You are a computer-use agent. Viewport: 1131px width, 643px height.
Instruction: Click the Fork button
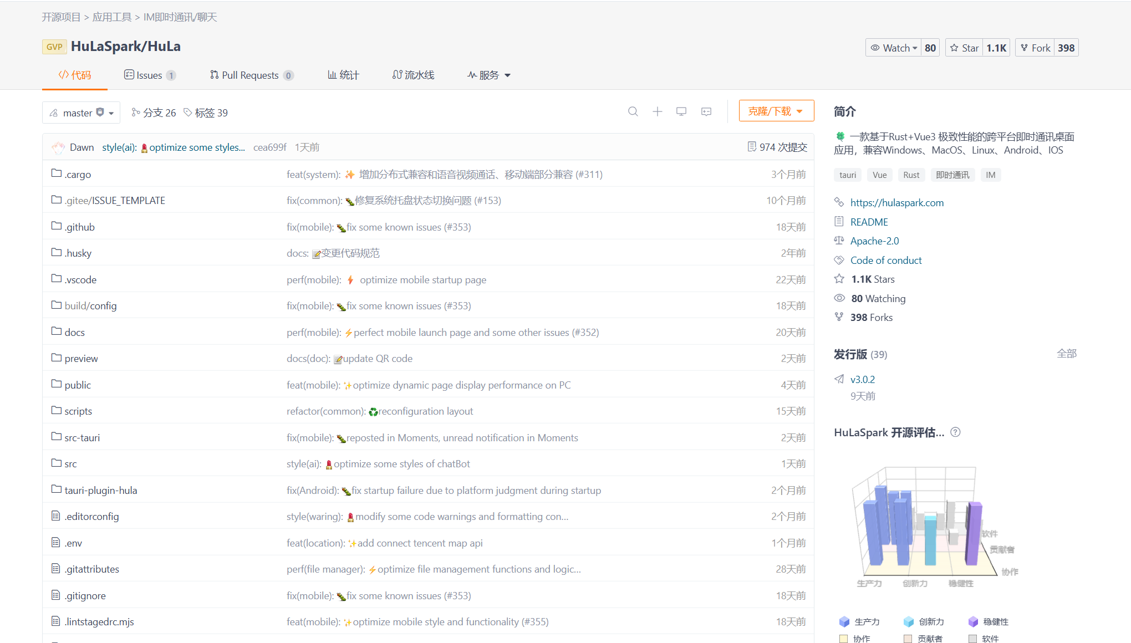[1035, 48]
